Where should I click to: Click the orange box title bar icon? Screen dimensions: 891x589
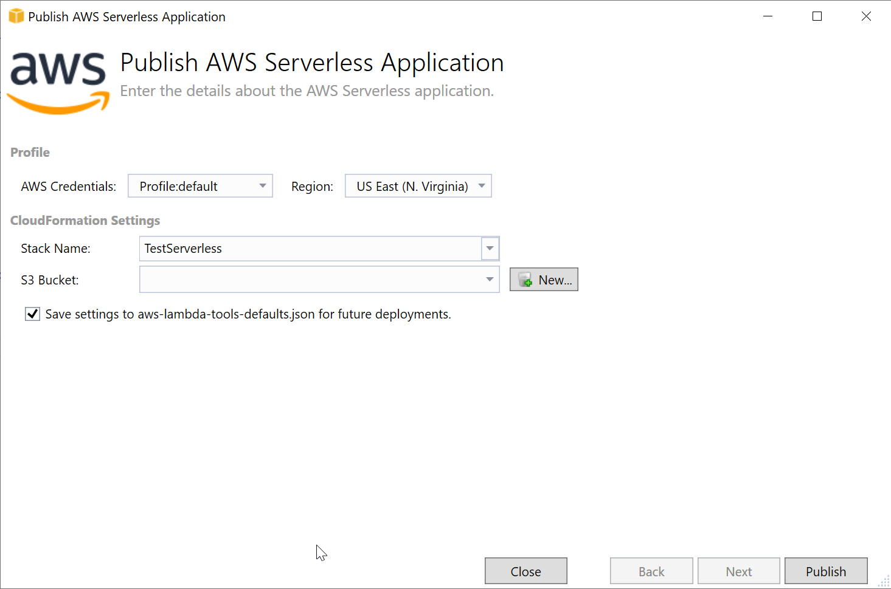pos(16,16)
